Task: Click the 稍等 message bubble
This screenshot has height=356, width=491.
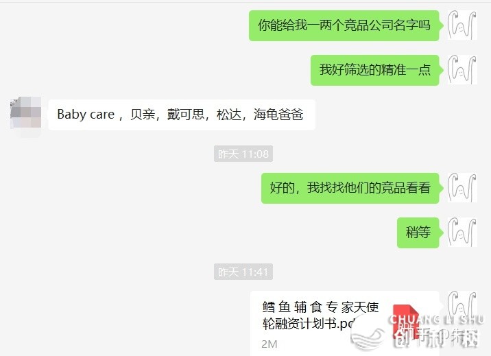Action: coord(418,233)
